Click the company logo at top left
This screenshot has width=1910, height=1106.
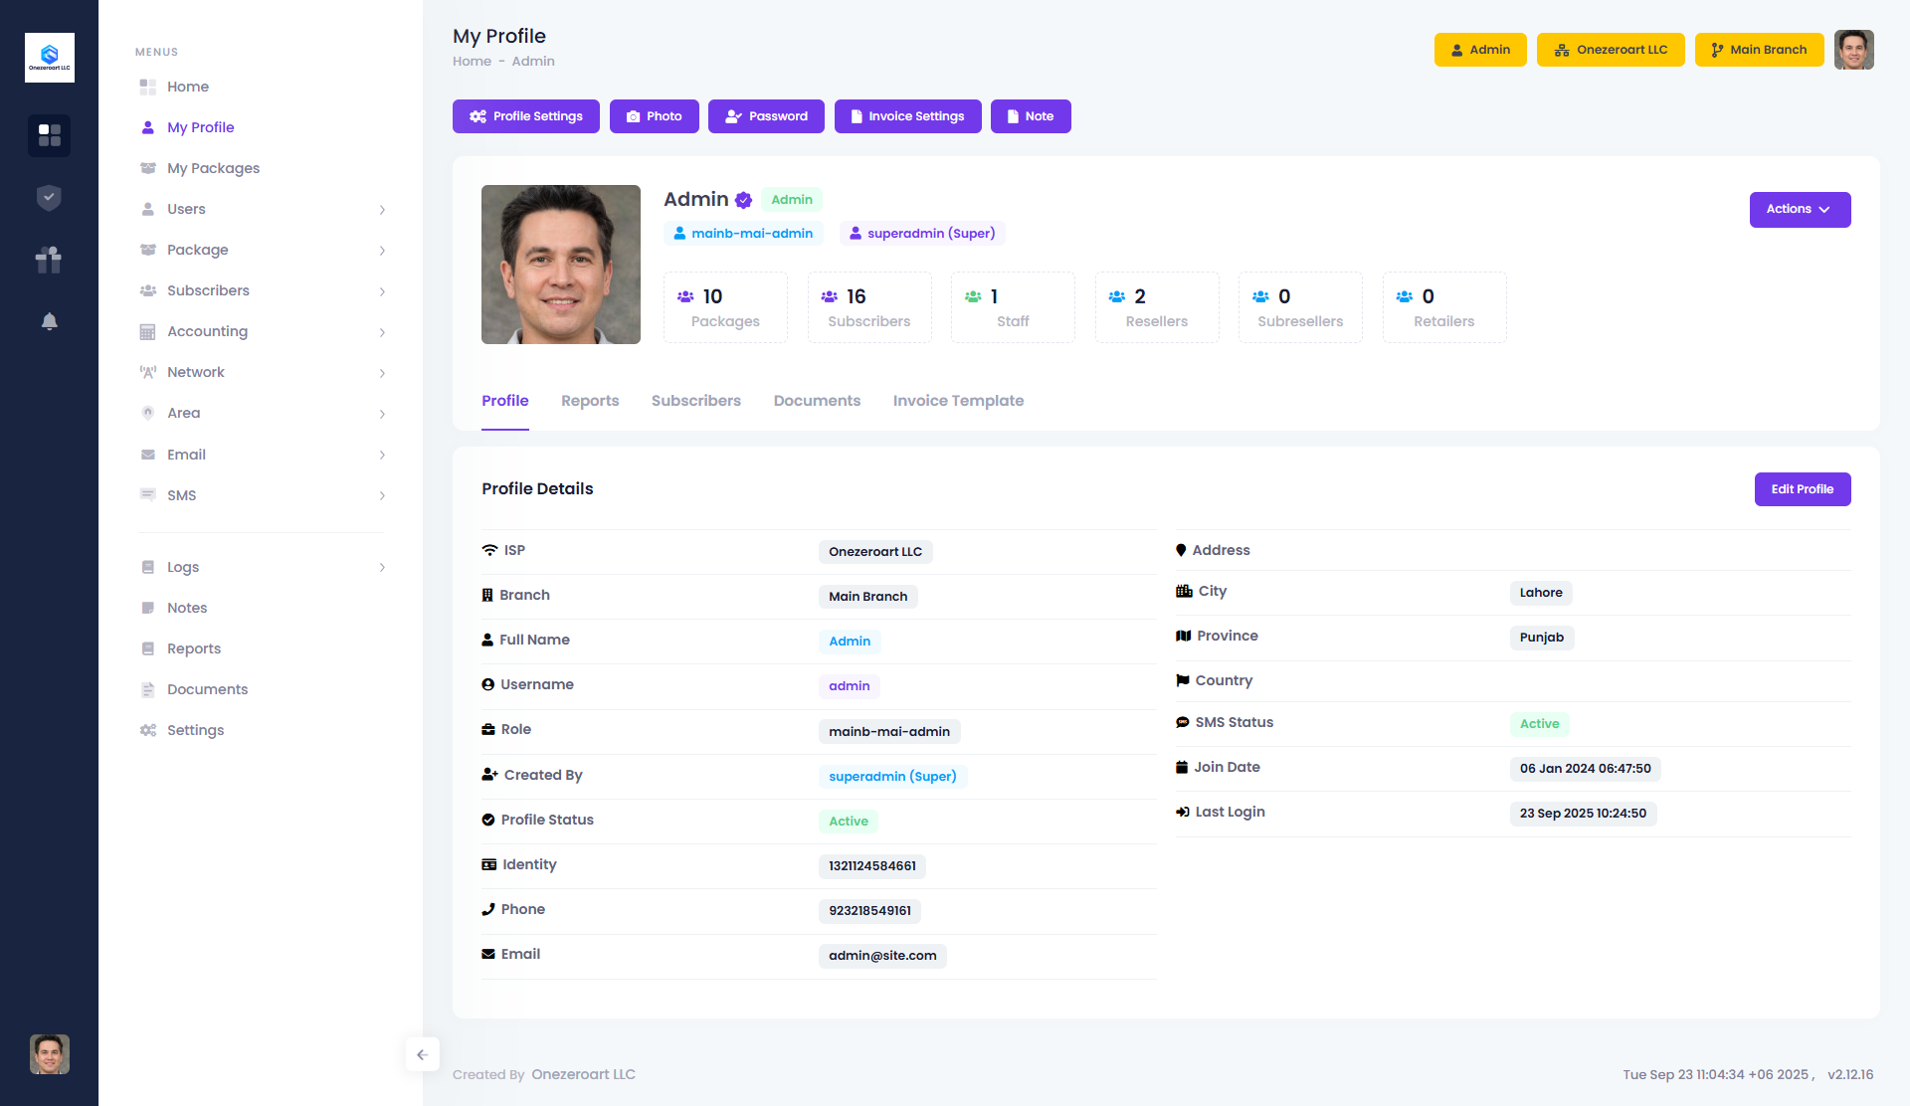[x=49, y=58]
